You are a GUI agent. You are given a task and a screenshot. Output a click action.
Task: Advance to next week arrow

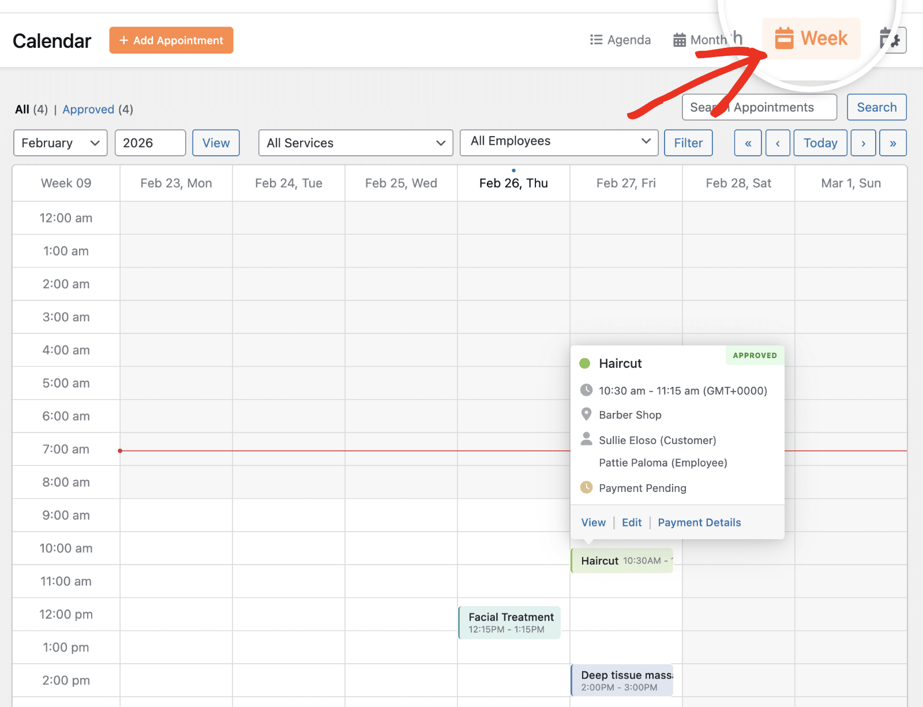863,143
